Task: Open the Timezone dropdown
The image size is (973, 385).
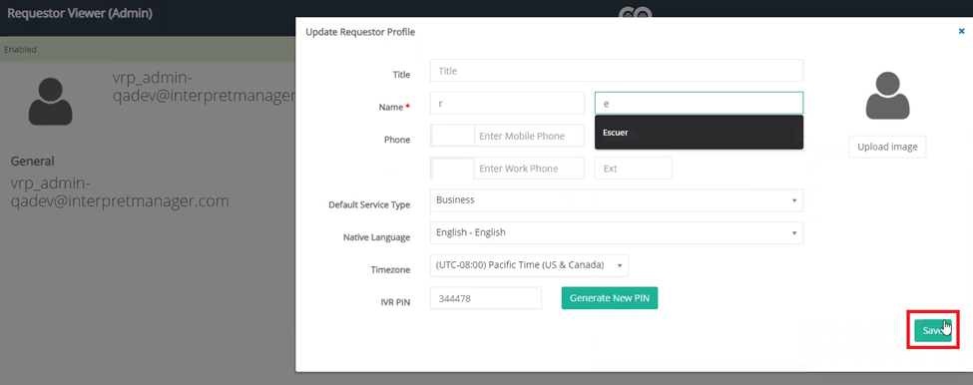Action: click(x=529, y=265)
